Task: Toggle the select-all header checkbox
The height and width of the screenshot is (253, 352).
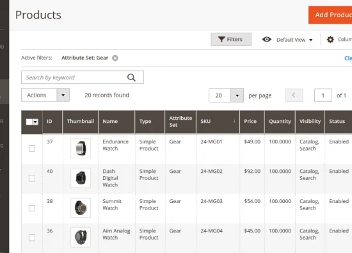Action: (29, 122)
